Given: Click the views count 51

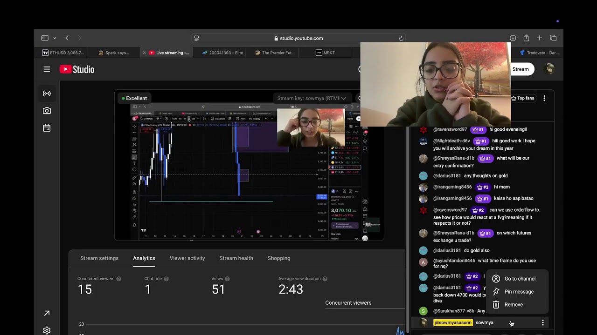Looking at the screenshot, I should tap(218, 289).
